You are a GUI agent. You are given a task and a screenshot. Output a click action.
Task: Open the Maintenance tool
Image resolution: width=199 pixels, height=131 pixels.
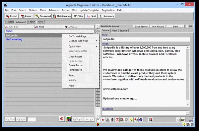click(x=62, y=16)
